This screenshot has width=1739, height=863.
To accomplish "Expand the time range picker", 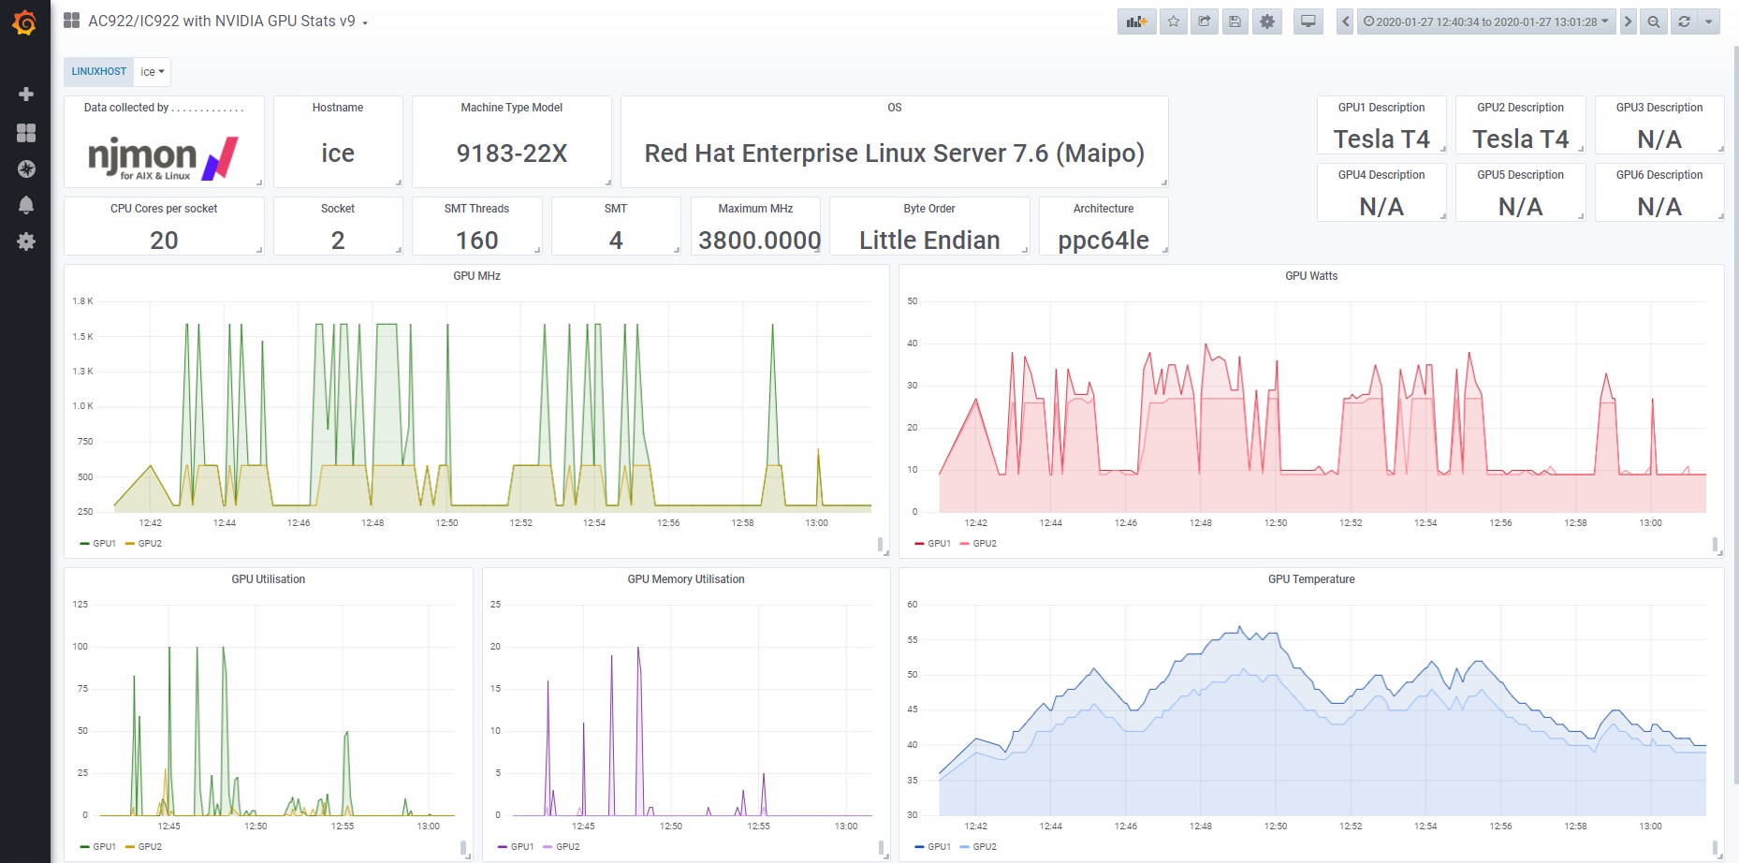I will click(1485, 22).
